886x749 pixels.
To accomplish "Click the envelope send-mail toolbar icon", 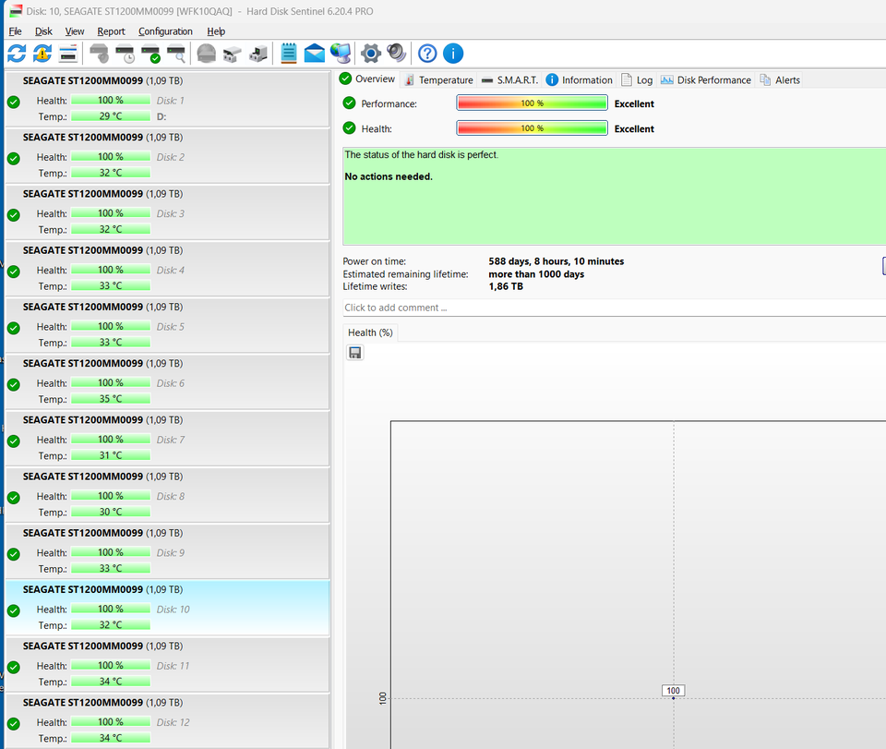I will point(315,54).
